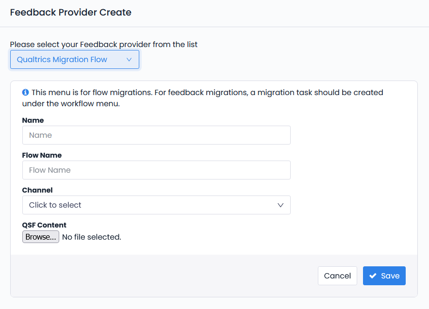Click the 'Feedback Provider Create' heading
This screenshot has width=429, height=309.
[71, 13]
